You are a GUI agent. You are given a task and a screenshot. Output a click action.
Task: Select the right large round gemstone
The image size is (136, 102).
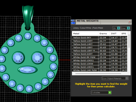[37, 58]
